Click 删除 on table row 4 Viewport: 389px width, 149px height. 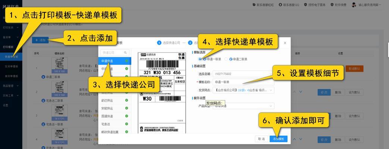click(x=338, y=140)
